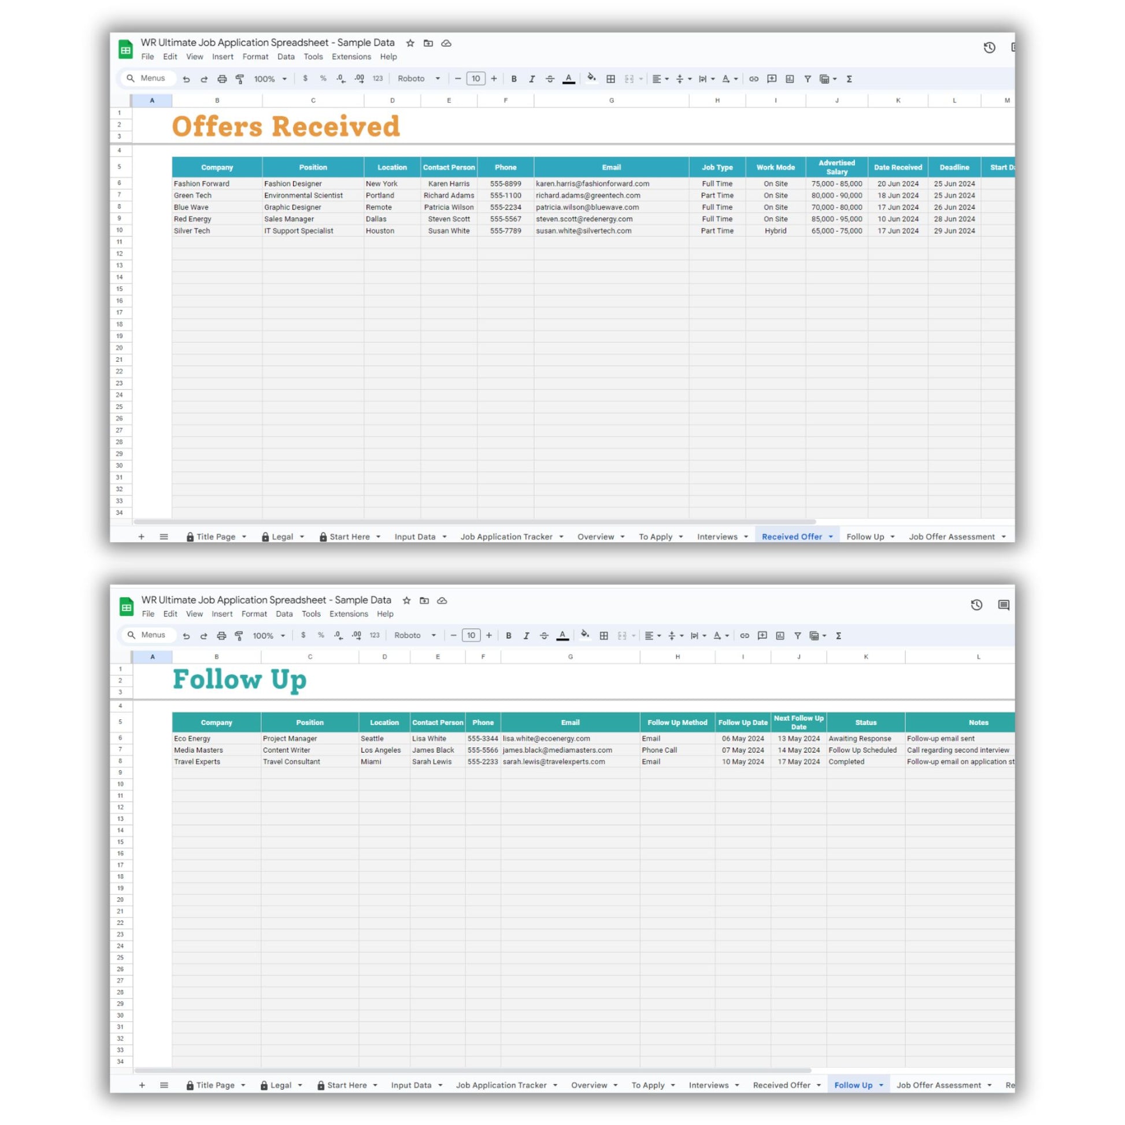
Task: Click the all sheets list button below Follow Up sheet
Action: (x=164, y=1085)
